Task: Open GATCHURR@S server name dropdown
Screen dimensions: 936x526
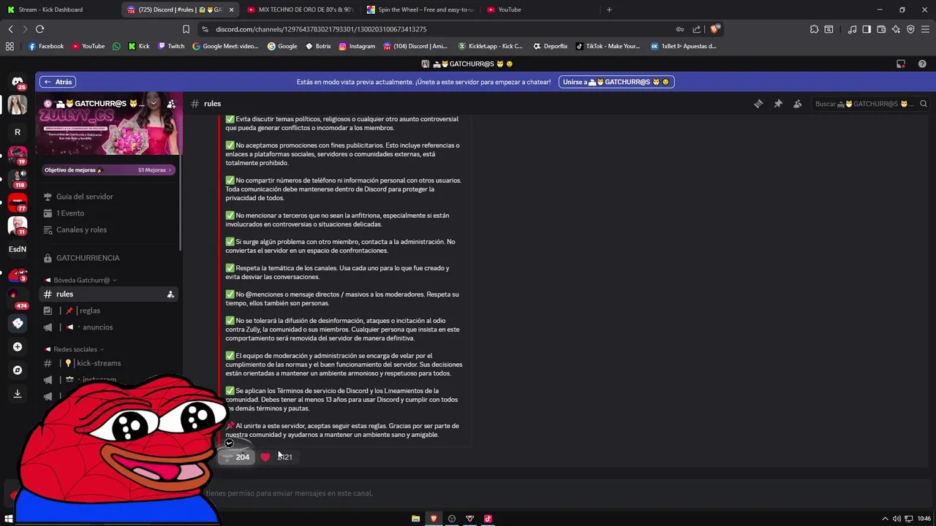Action: (153, 104)
